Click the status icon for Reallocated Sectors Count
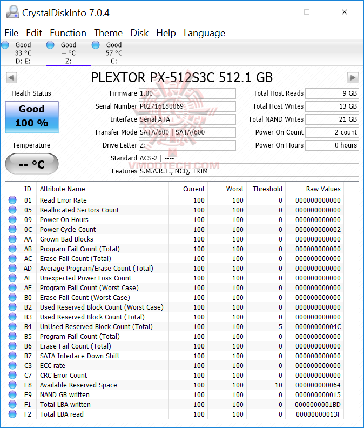364x428 pixels. pyautogui.click(x=12, y=210)
